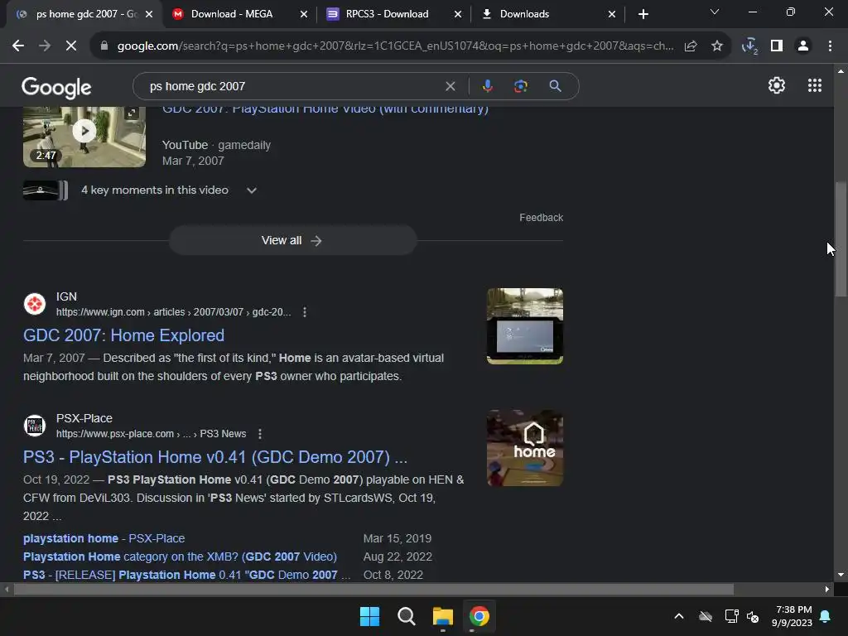Close the Downloads tab
Image resolution: width=848 pixels, height=636 pixels.
612,15
